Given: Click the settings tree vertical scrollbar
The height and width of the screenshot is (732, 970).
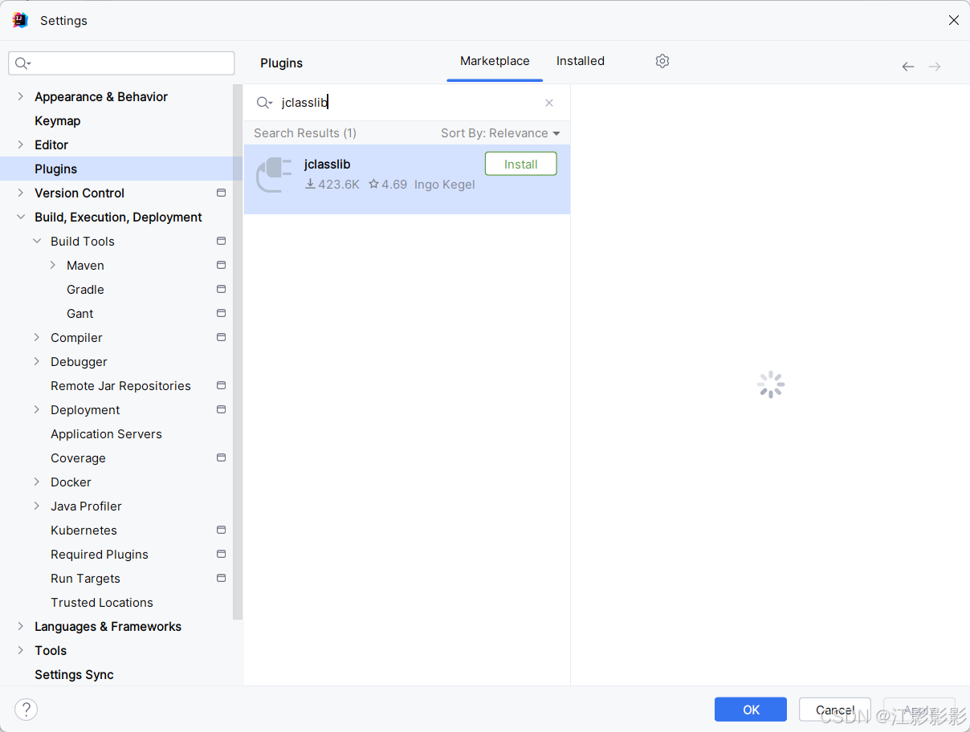Looking at the screenshot, I should click(238, 352).
